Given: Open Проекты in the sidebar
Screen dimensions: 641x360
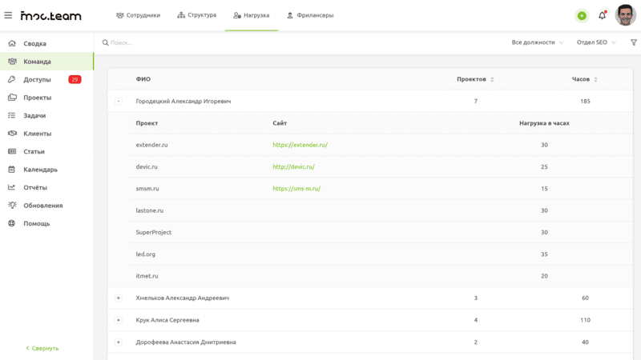Looking at the screenshot, I should point(46,97).
